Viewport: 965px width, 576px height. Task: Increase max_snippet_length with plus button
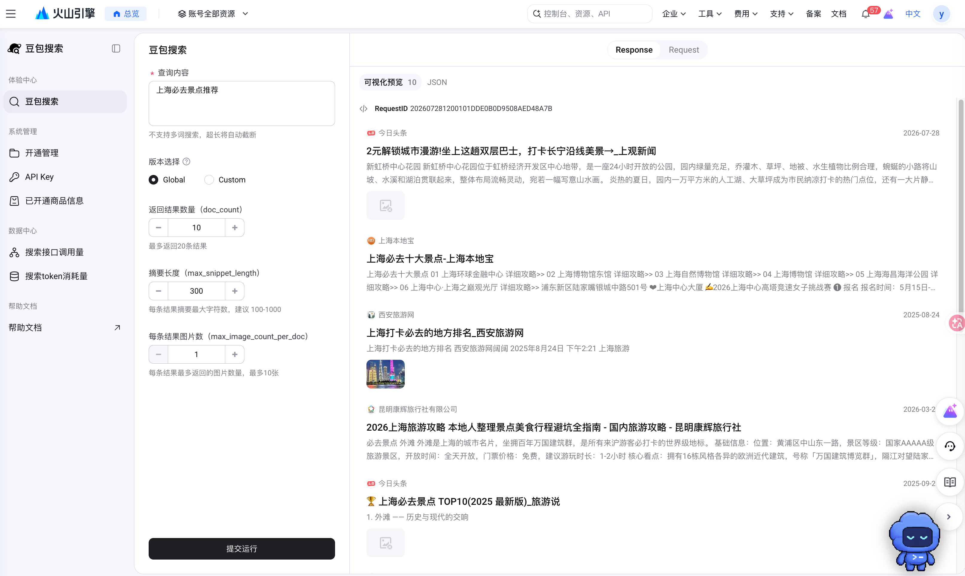point(235,291)
